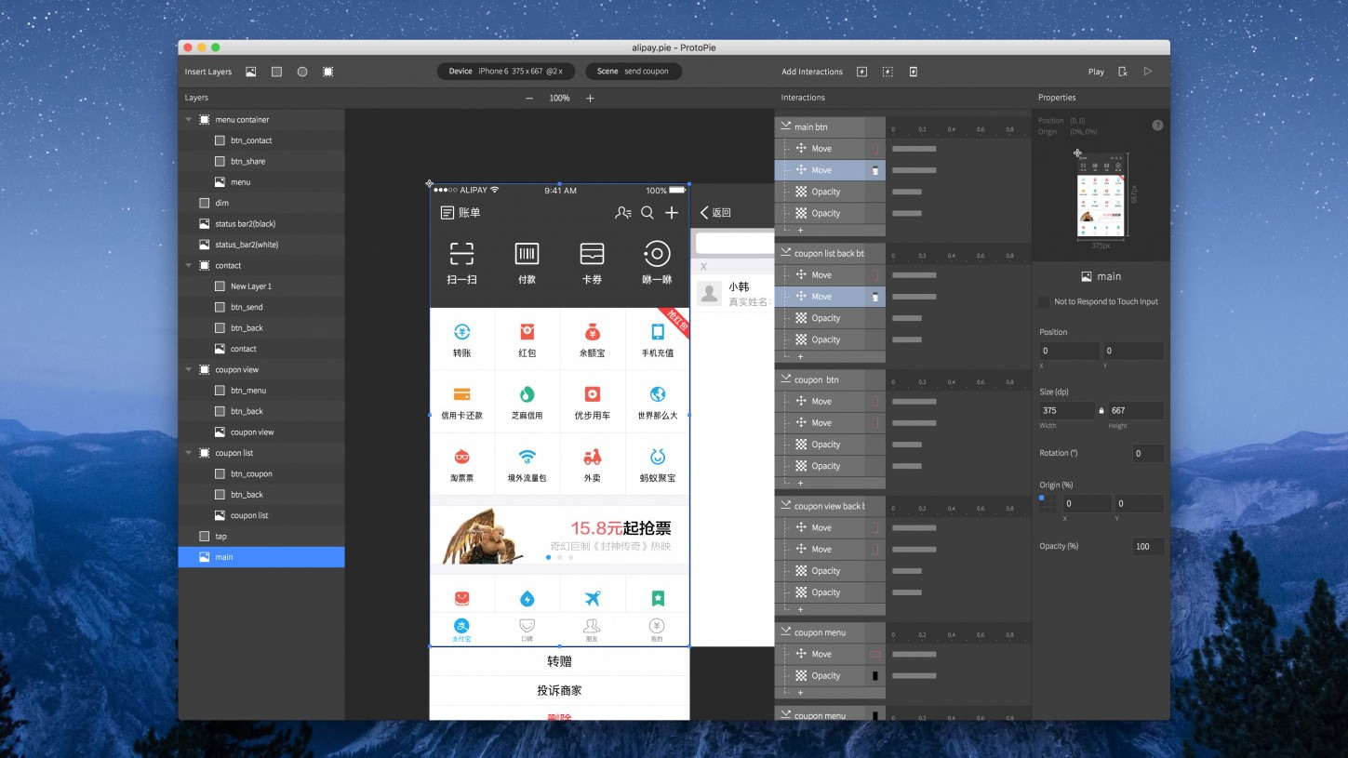Click the Play triangle icon
This screenshot has height=758, width=1348.
(x=1148, y=72)
